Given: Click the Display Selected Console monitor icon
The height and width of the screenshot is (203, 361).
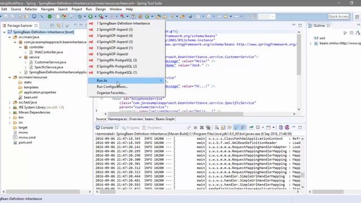Looking at the screenshot, I should 258,127.
